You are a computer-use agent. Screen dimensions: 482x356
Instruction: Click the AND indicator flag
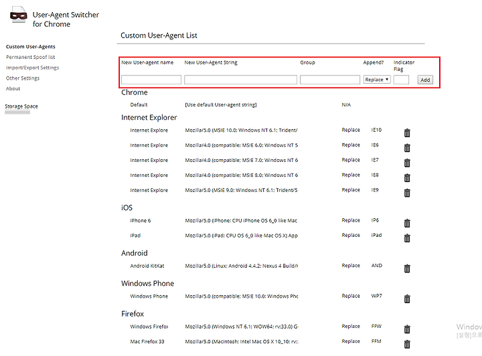click(376, 266)
